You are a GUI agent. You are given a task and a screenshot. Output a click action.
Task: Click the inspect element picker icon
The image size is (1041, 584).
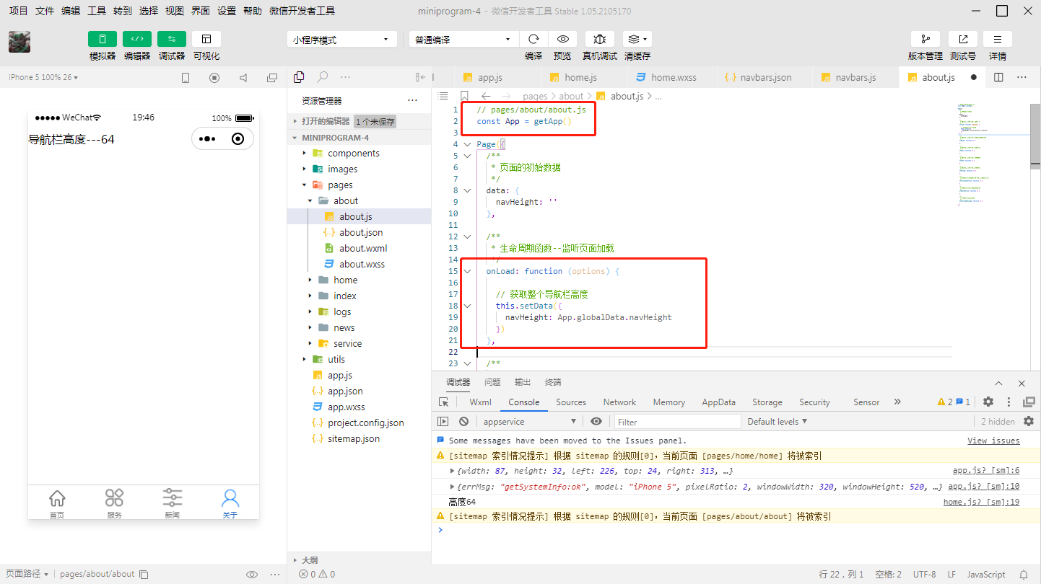444,402
